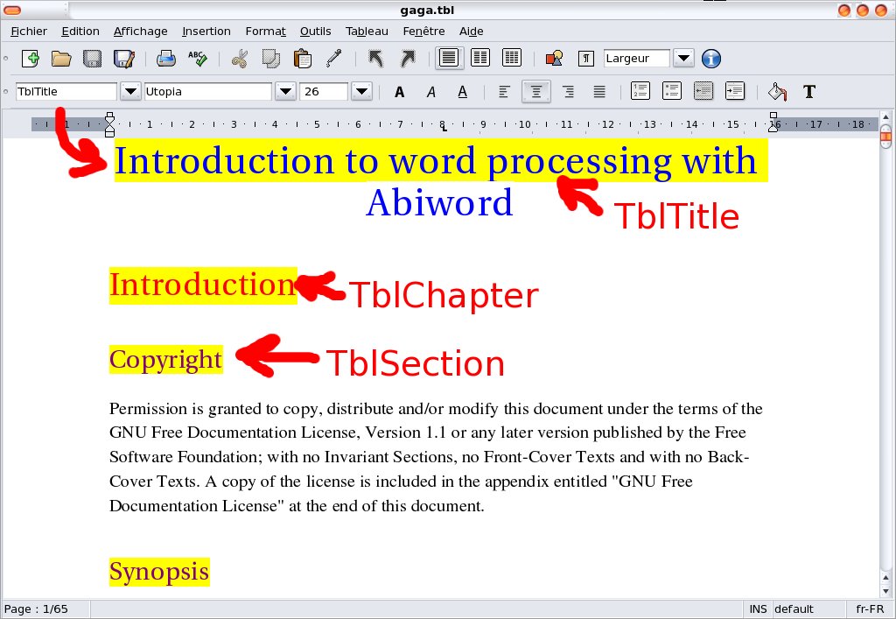Click the Utopia font name field
Screen dimensions: 896x619
208,91
